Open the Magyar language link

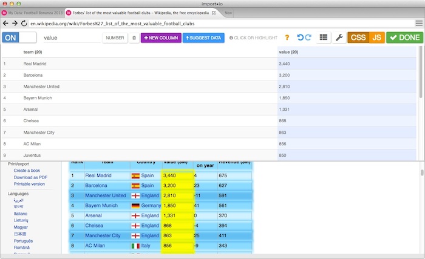[21, 227]
